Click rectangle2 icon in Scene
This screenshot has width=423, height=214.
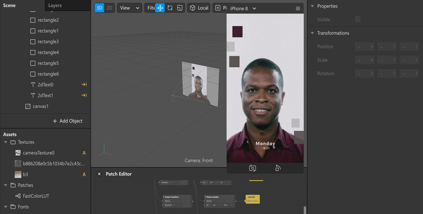click(33, 20)
